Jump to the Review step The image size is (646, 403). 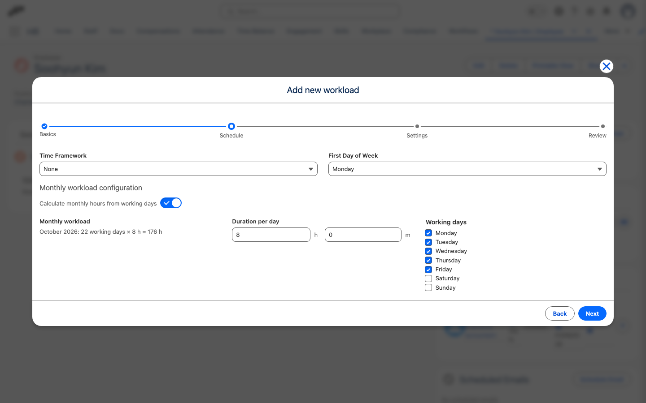tap(603, 126)
